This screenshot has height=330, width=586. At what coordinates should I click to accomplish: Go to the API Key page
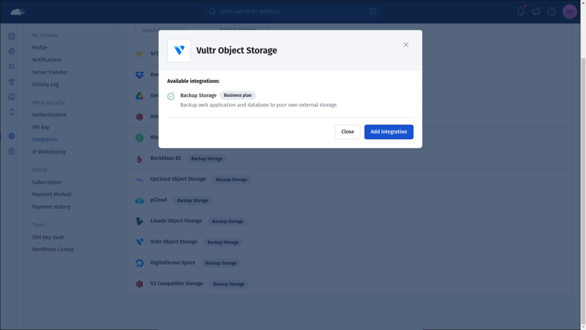click(41, 127)
